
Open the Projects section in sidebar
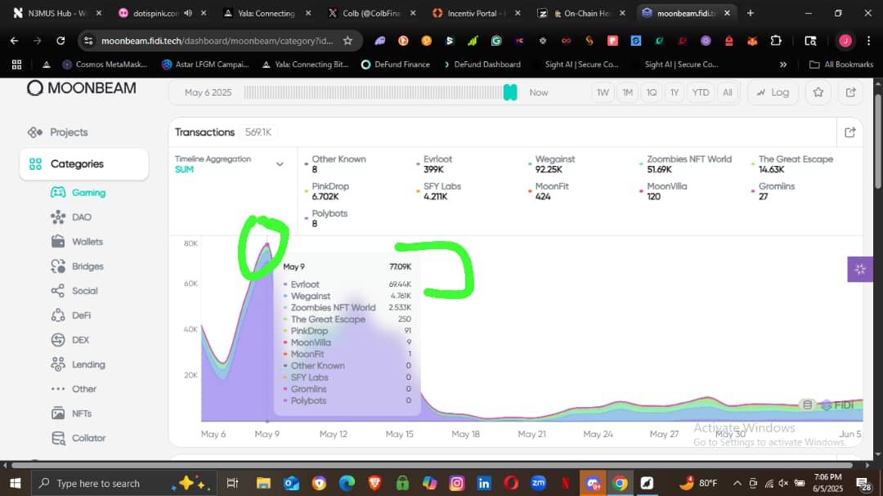click(58, 132)
